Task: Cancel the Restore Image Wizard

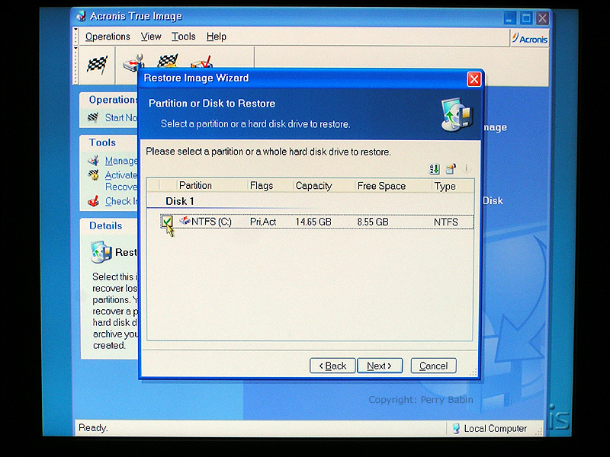Action: [433, 366]
